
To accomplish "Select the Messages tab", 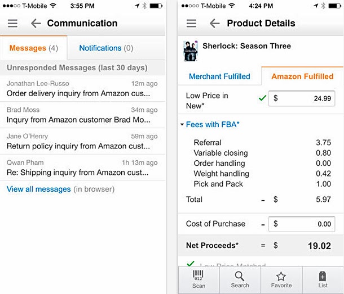I will coord(34,48).
